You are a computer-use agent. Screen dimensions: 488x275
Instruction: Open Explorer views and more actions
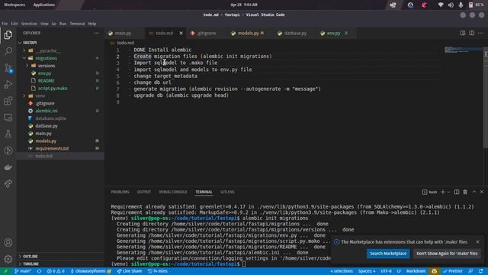coord(96,33)
